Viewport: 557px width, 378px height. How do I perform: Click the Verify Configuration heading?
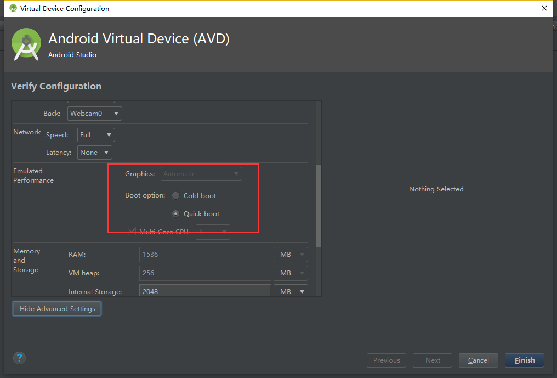pyautogui.click(x=56, y=87)
